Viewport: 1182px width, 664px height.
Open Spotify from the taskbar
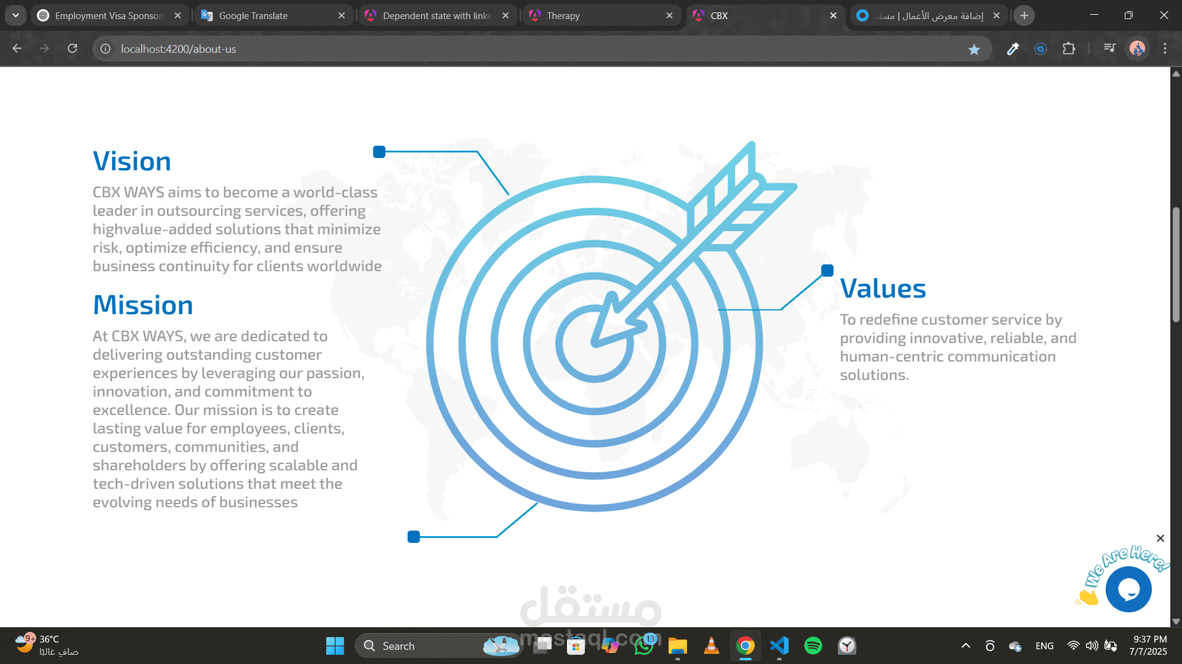click(813, 646)
